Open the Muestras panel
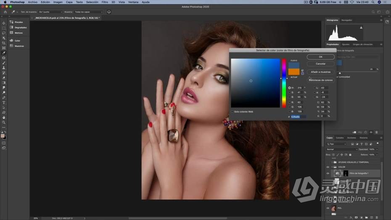The height and width of the screenshot is (220, 391). (x=19, y=46)
